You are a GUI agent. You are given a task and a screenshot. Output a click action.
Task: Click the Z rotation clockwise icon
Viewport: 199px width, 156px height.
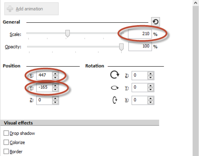click(115, 75)
